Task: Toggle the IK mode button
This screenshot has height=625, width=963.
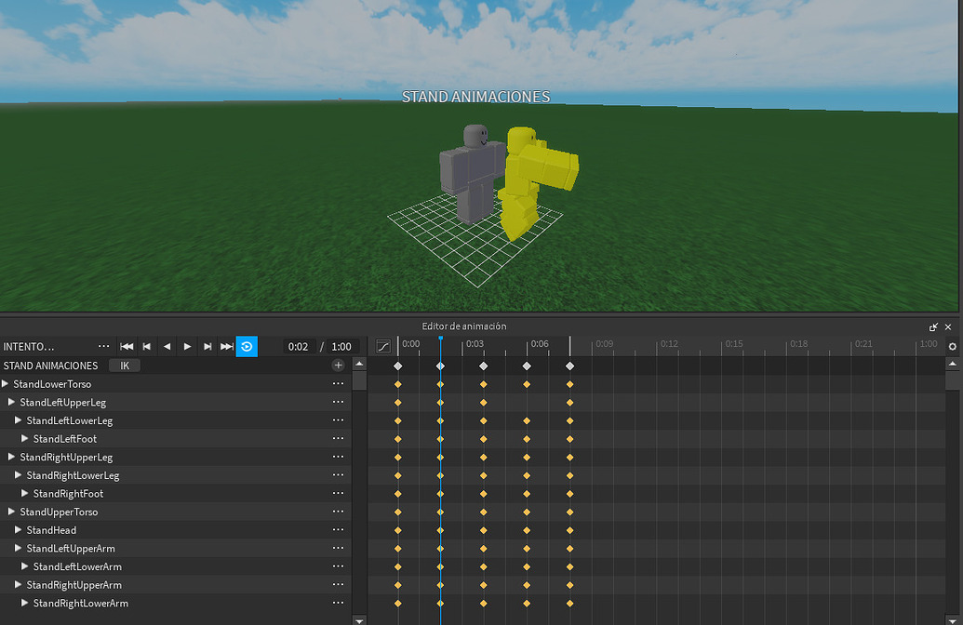Action: [125, 366]
